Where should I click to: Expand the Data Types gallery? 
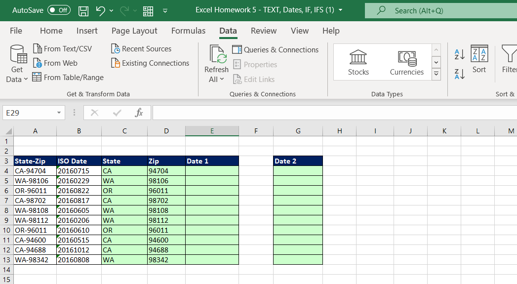(x=436, y=75)
